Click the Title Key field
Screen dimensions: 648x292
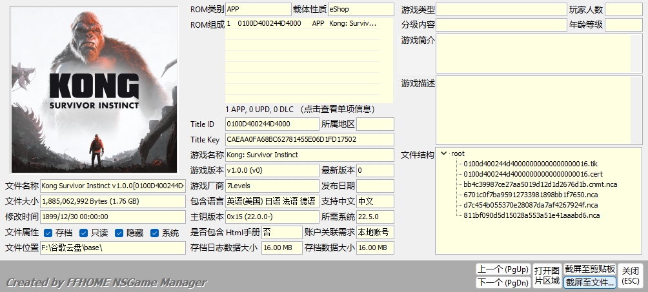[310, 140]
